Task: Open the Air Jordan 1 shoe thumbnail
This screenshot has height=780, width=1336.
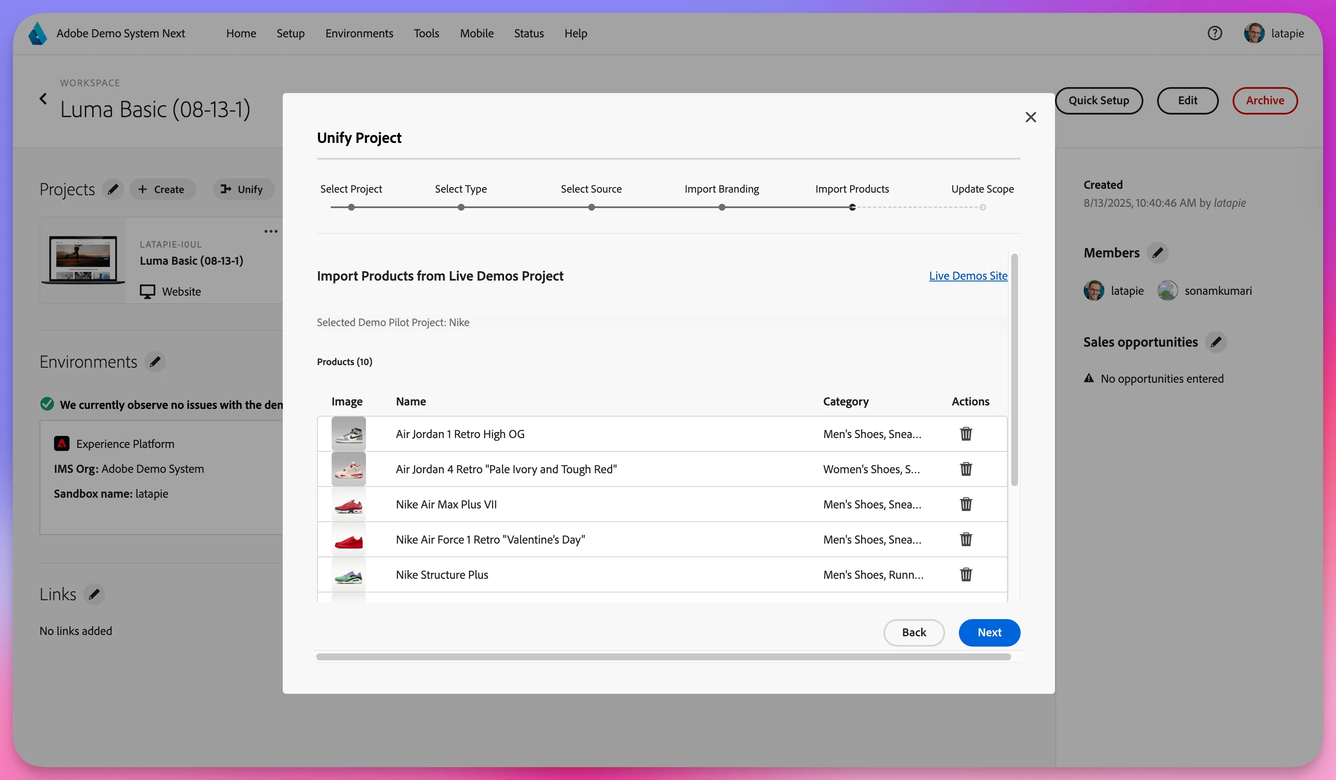Action: 348,434
